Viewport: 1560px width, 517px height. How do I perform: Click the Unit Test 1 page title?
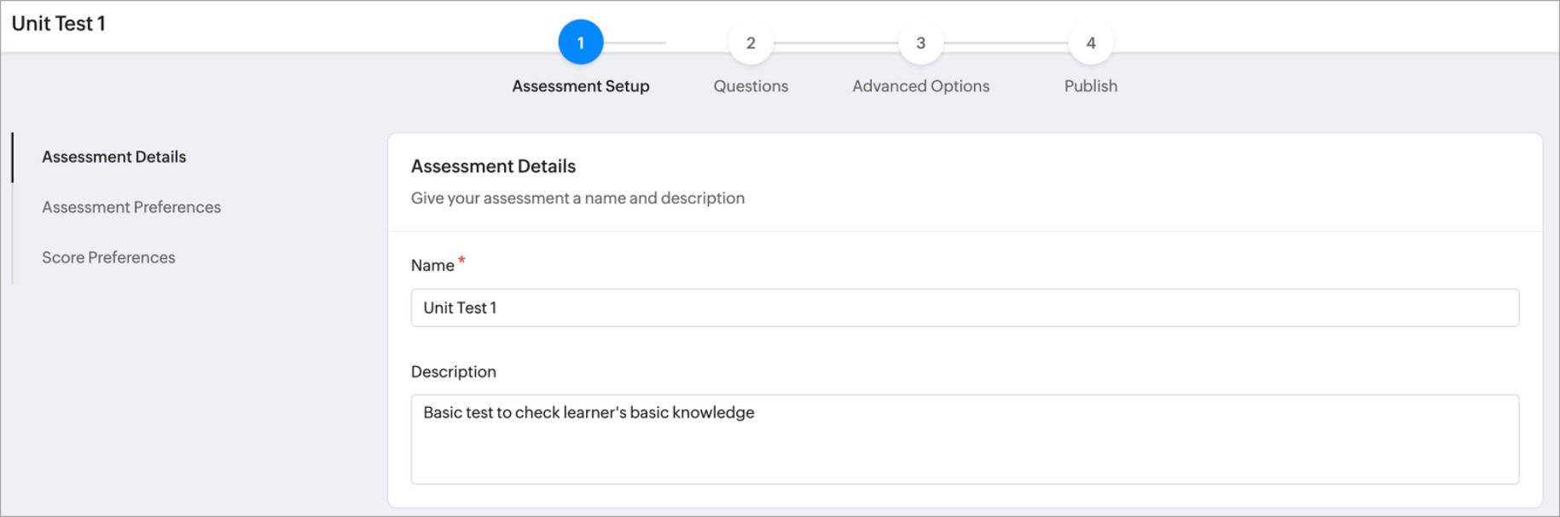point(58,24)
